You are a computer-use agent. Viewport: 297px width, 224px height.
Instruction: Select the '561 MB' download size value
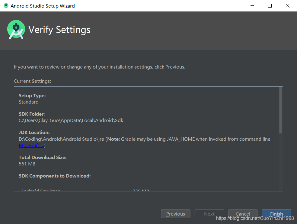[x=27, y=164]
